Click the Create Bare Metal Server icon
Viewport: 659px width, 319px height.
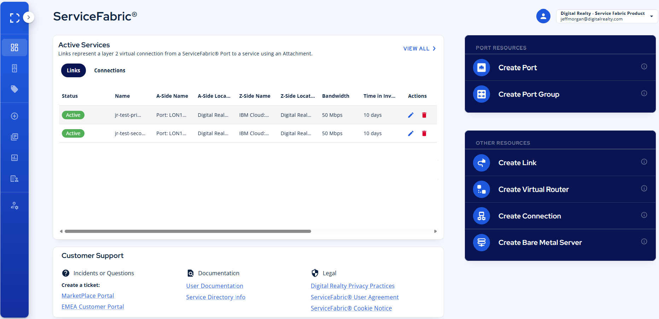click(x=482, y=242)
